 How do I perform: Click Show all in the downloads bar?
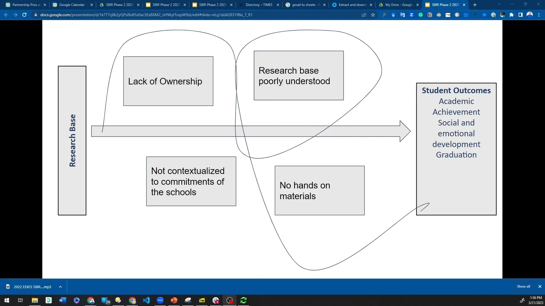pyautogui.click(x=523, y=286)
